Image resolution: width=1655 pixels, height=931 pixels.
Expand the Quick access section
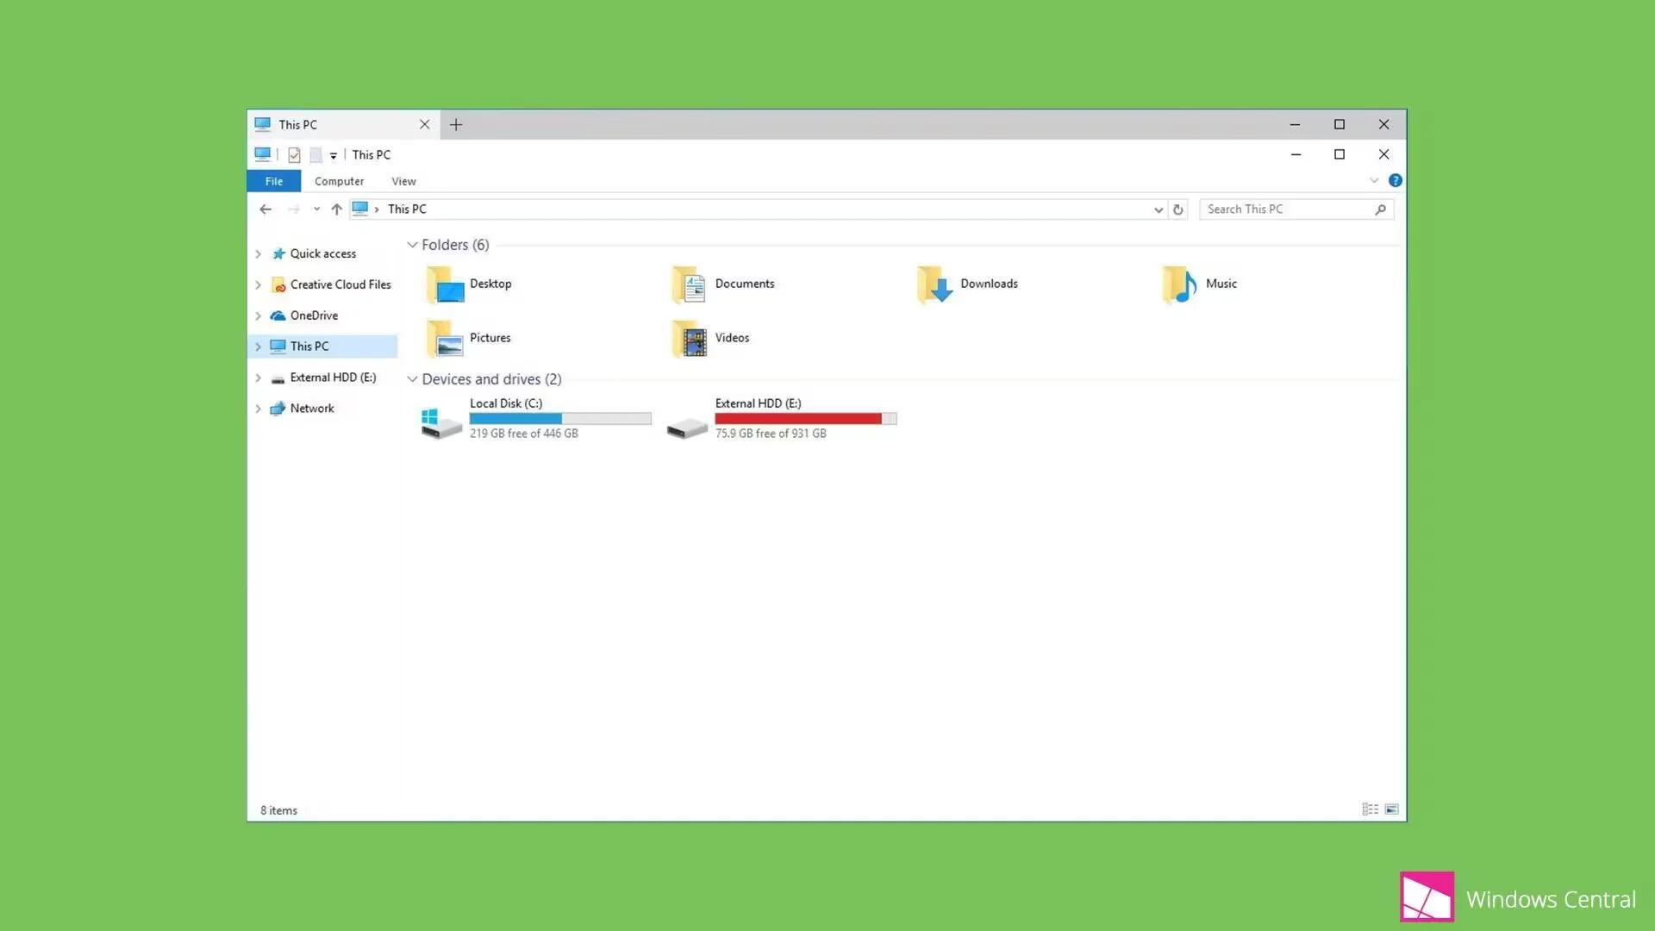258,253
